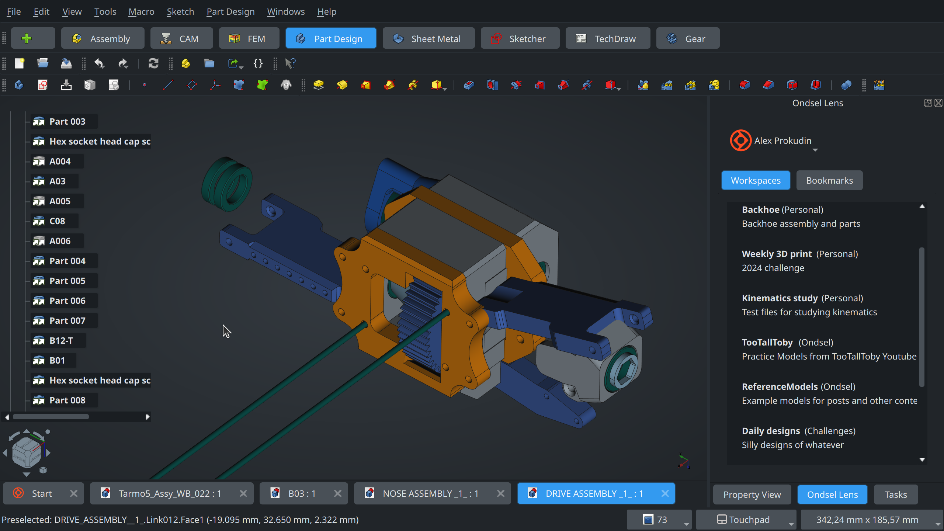
Task: Create a new document with the toolbar icon
Action: click(x=19, y=63)
